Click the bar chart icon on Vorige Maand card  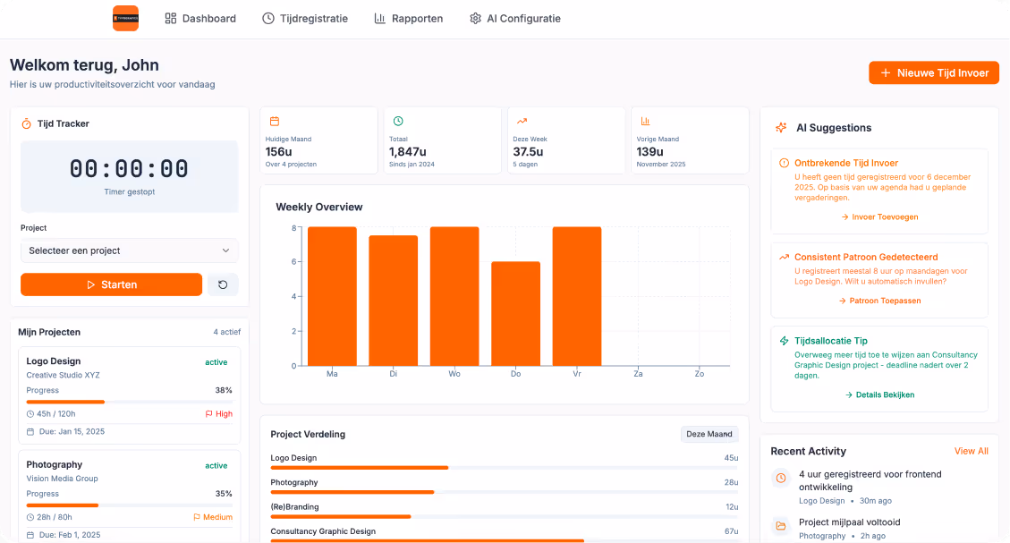[x=646, y=120]
